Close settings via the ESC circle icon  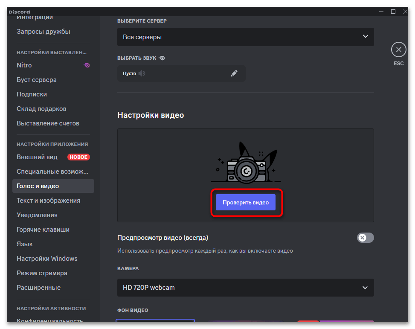coord(398,49)
